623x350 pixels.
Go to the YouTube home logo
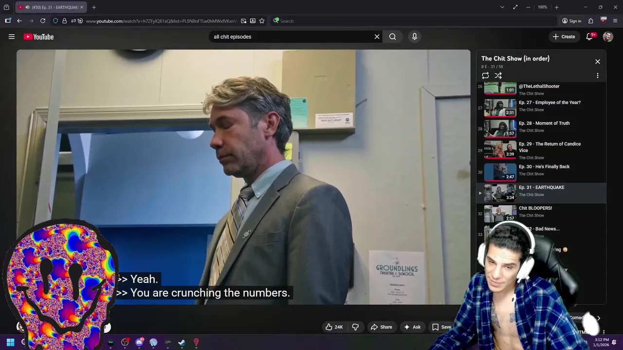click(38, 36)
